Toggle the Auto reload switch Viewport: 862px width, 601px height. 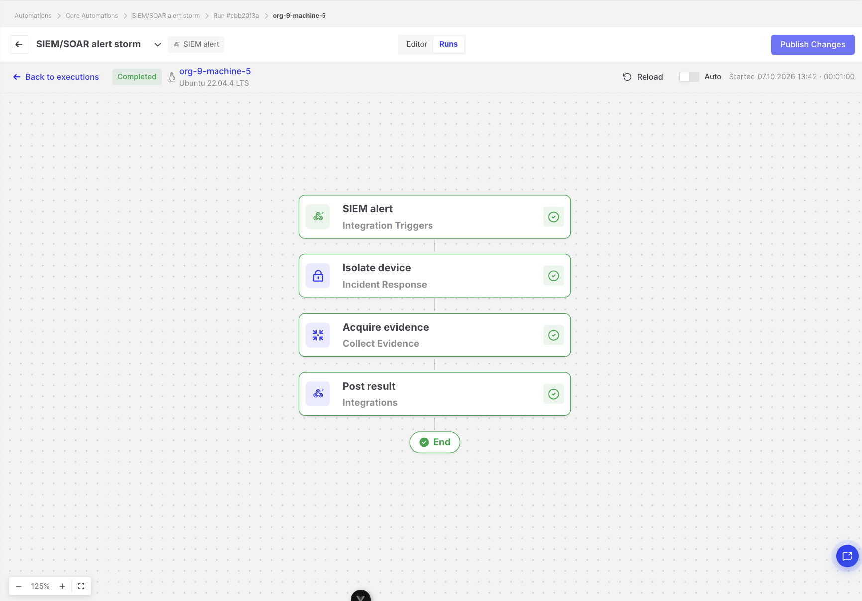pos(689,77)
